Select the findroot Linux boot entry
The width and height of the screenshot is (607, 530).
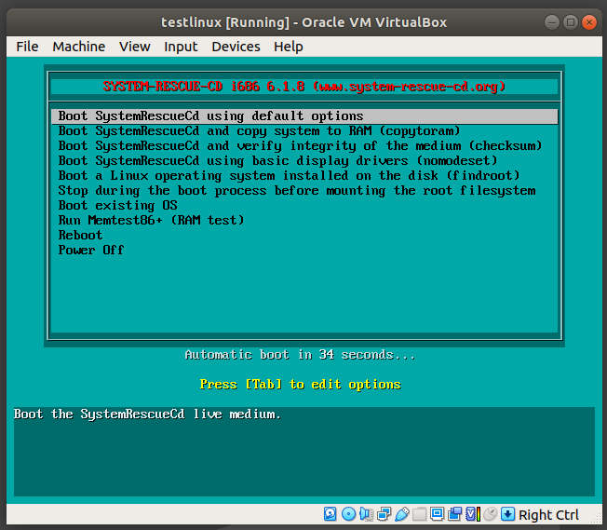[x=304, y=175]
